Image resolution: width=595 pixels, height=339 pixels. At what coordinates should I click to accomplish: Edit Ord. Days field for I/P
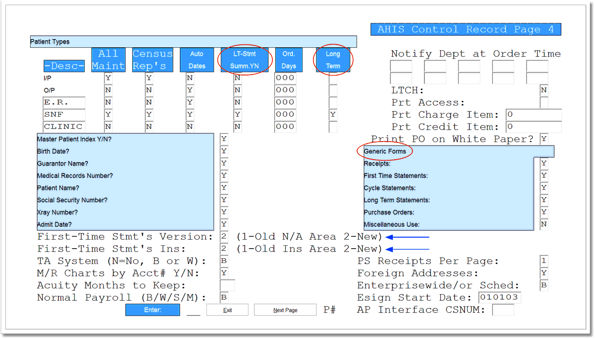[x=285, y=78]
